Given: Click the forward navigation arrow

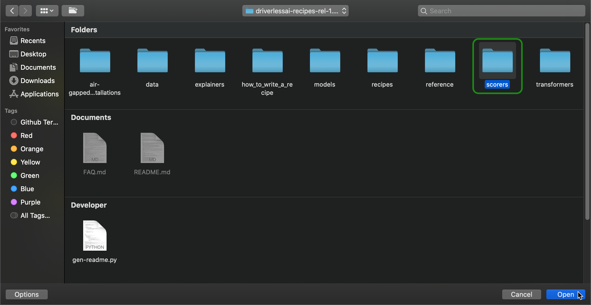Looking at the screenshot, I should [x=25, y=10].
